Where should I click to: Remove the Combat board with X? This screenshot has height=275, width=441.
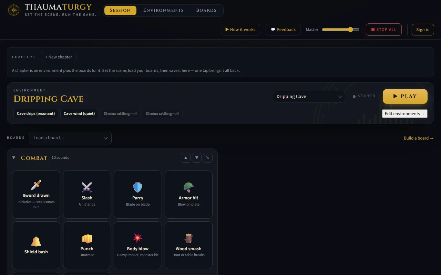click(208, 158)
